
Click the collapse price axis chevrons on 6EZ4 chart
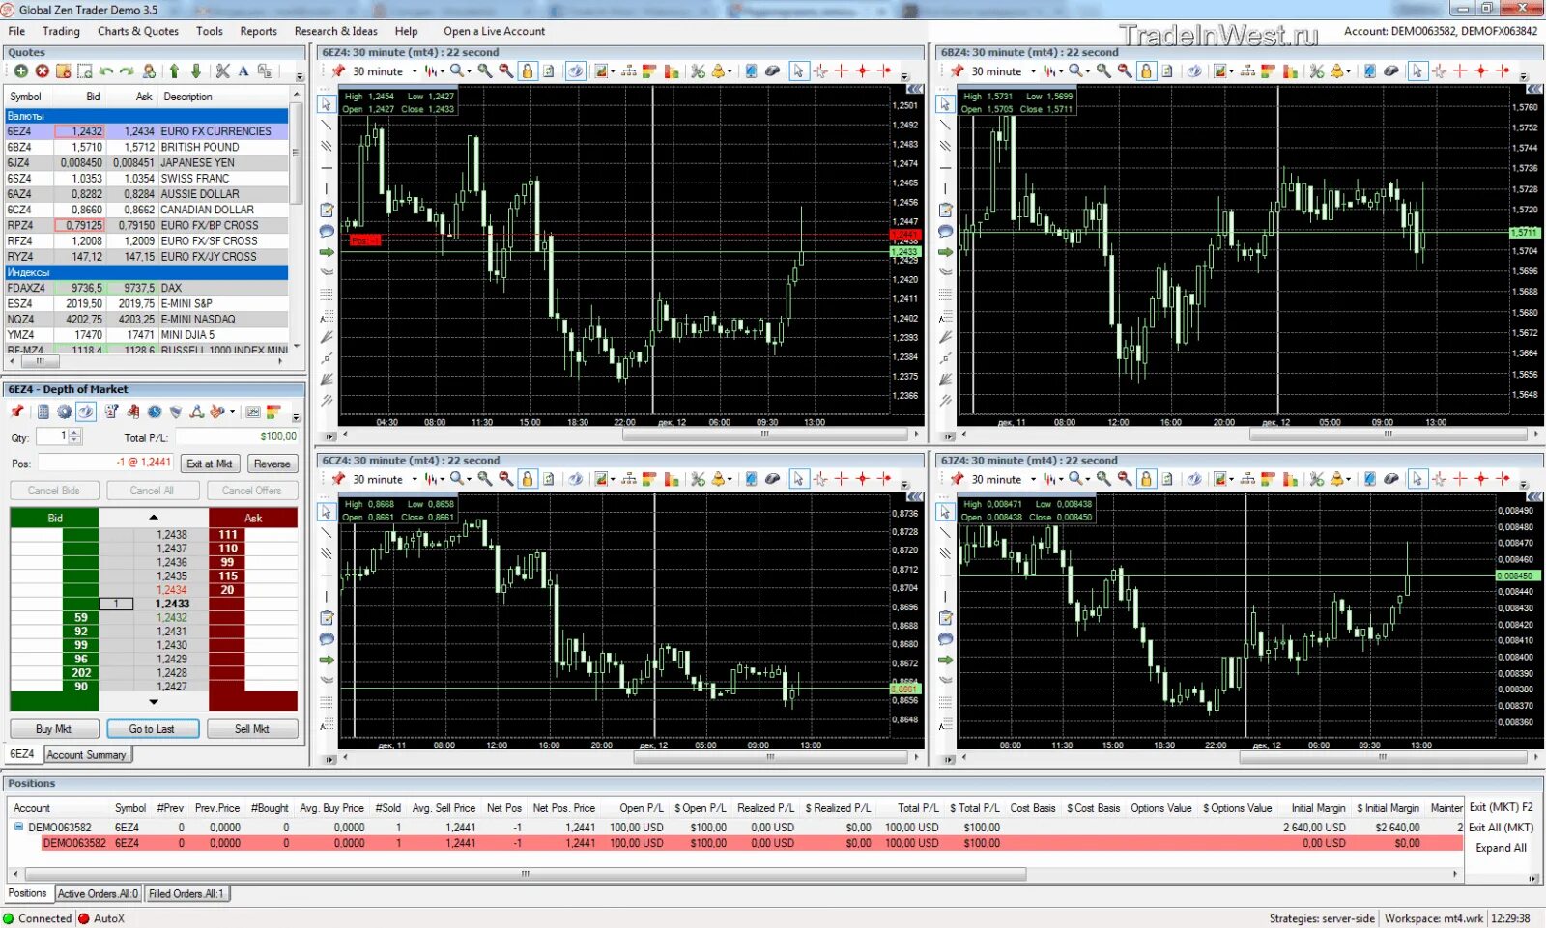pyautogui.click(x=914, y=89)
